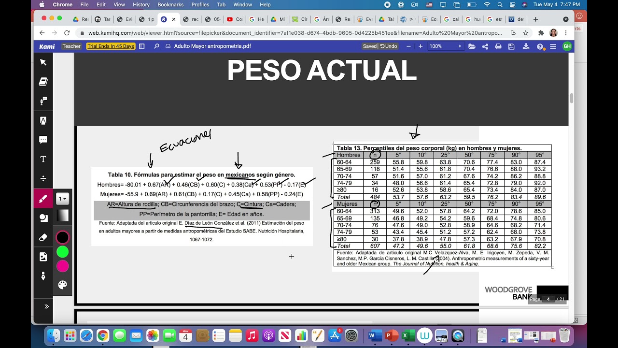Click the Undo button
The image size is (618, 348).
point(389,46)
